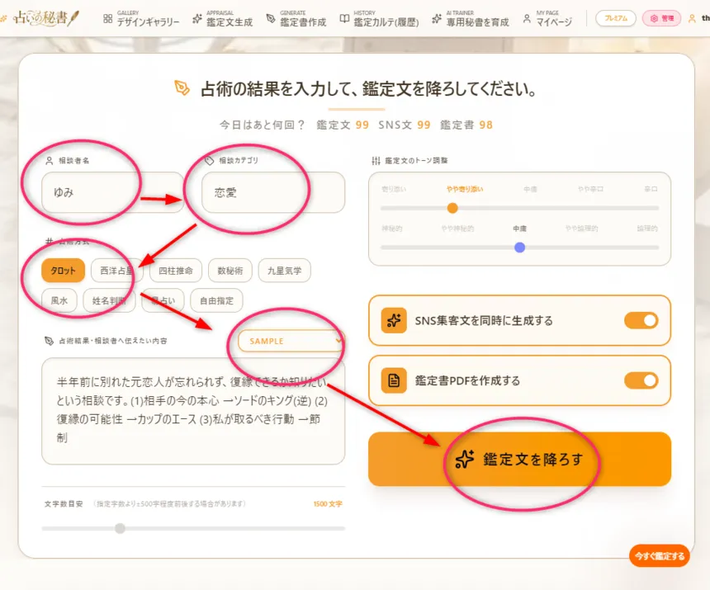The width and height of the screenshot is (710, 590).
Task: Click the tone adjustment sliders icon
Action: (376, 161)
